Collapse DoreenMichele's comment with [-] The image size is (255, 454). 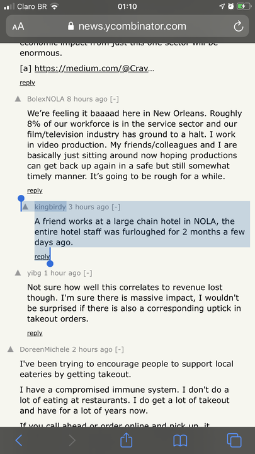coord(119,349)
